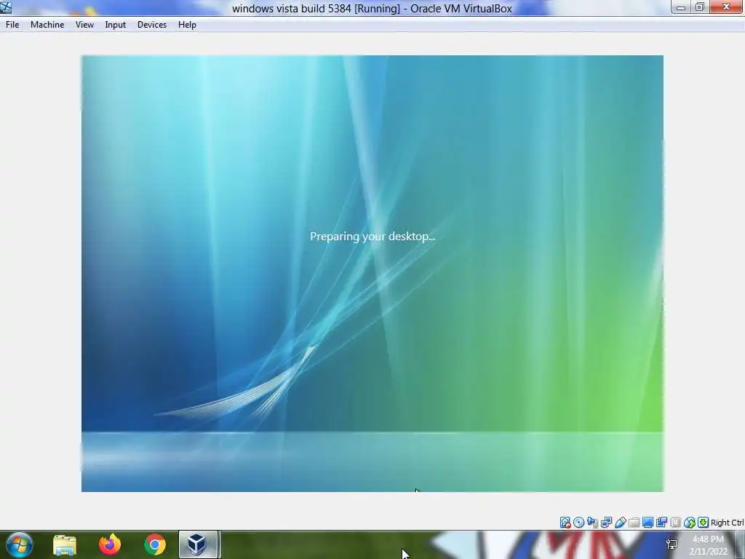Open the Windows Start menu orb
The height and width of the screenshot is (559, 745).
[20, 544]
